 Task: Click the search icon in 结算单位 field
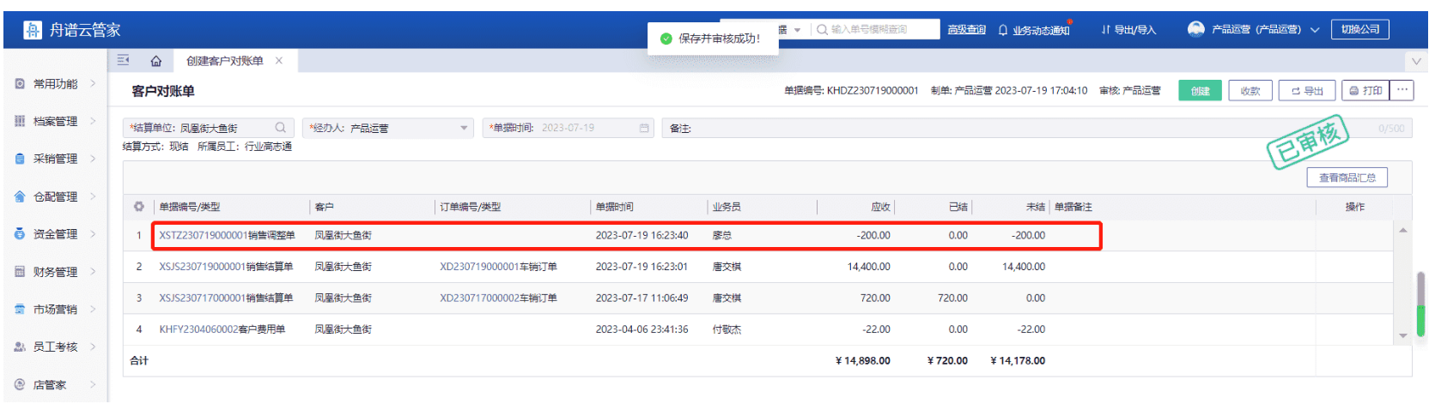pyautogui.click(x=281, y=128)
